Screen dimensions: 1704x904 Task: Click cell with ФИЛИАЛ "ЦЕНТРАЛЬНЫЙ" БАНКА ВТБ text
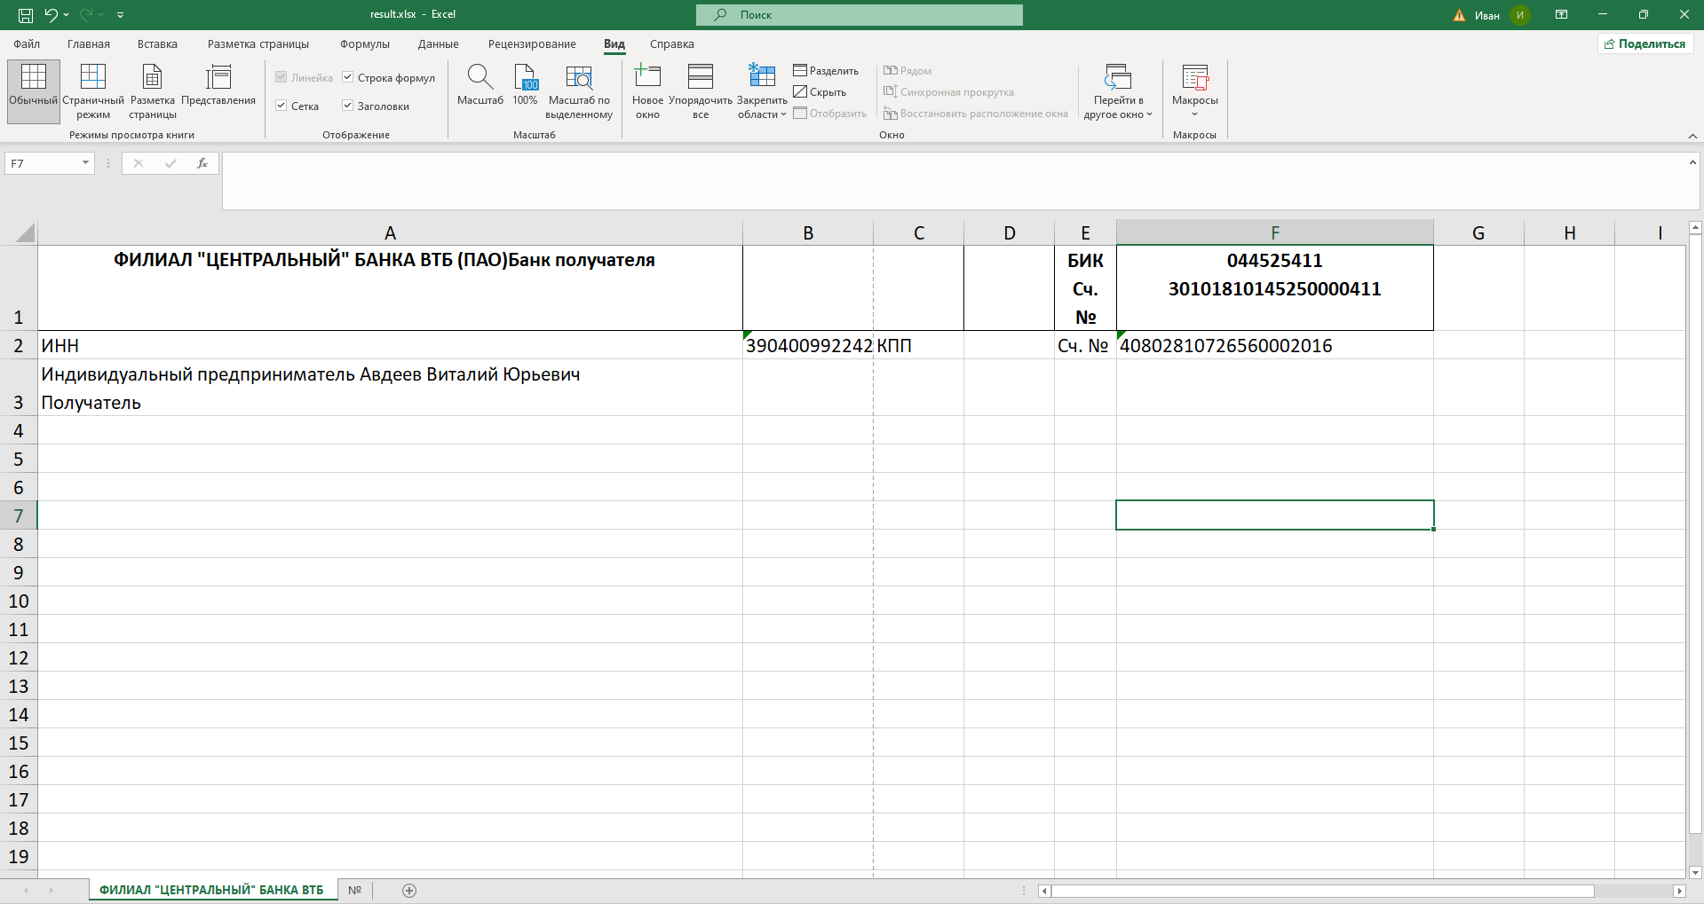tap(390, 287)
